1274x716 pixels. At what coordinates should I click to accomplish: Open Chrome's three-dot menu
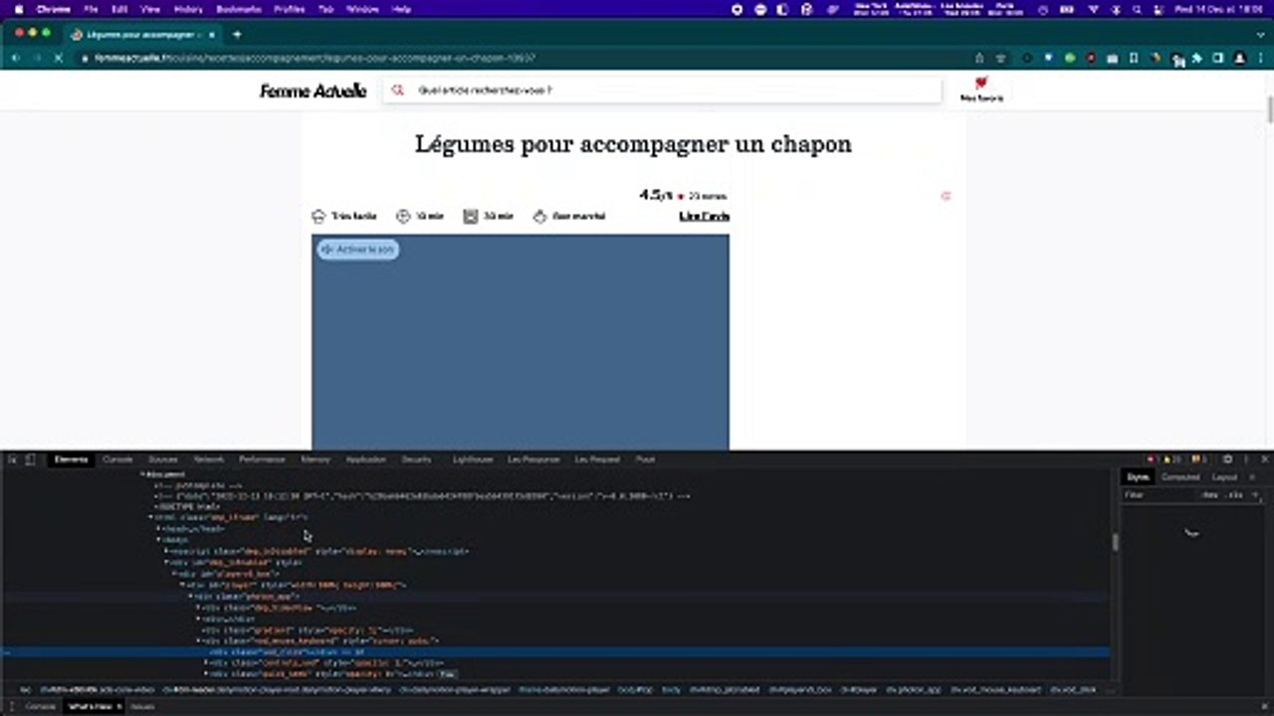tap(1260, 58)
